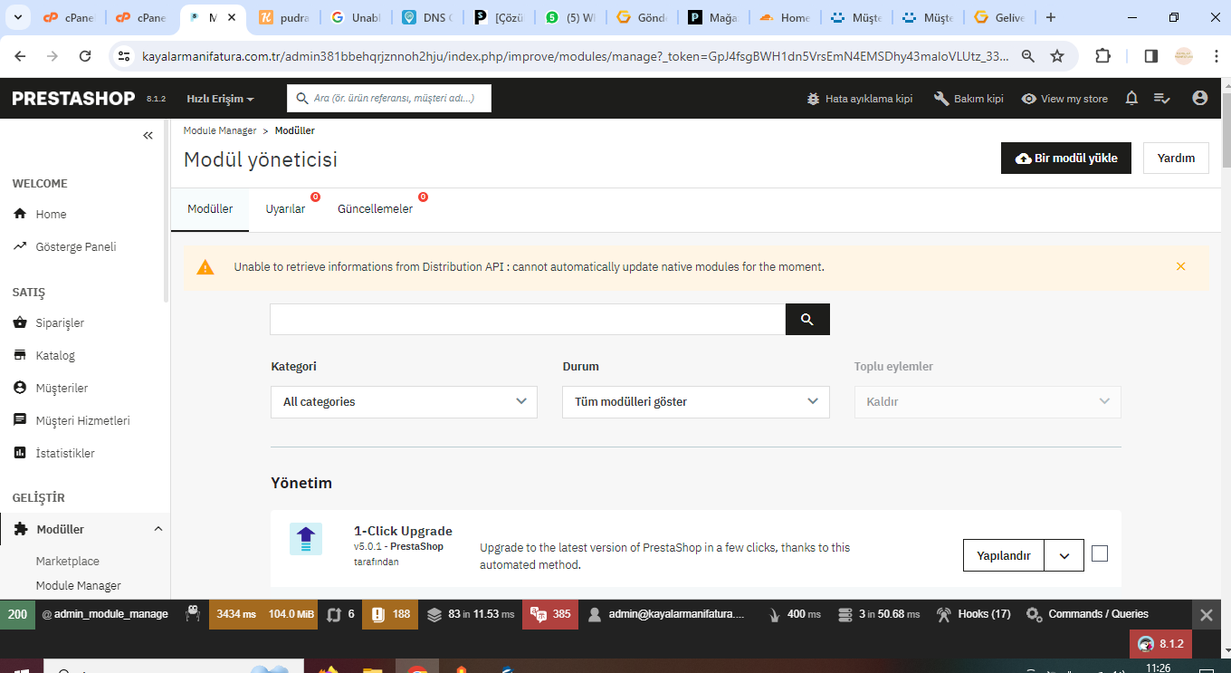Click the header search field
Image resolution: width=1231 pixels, height=673 pixels.
pyautogui.click(x=389, y=99)
